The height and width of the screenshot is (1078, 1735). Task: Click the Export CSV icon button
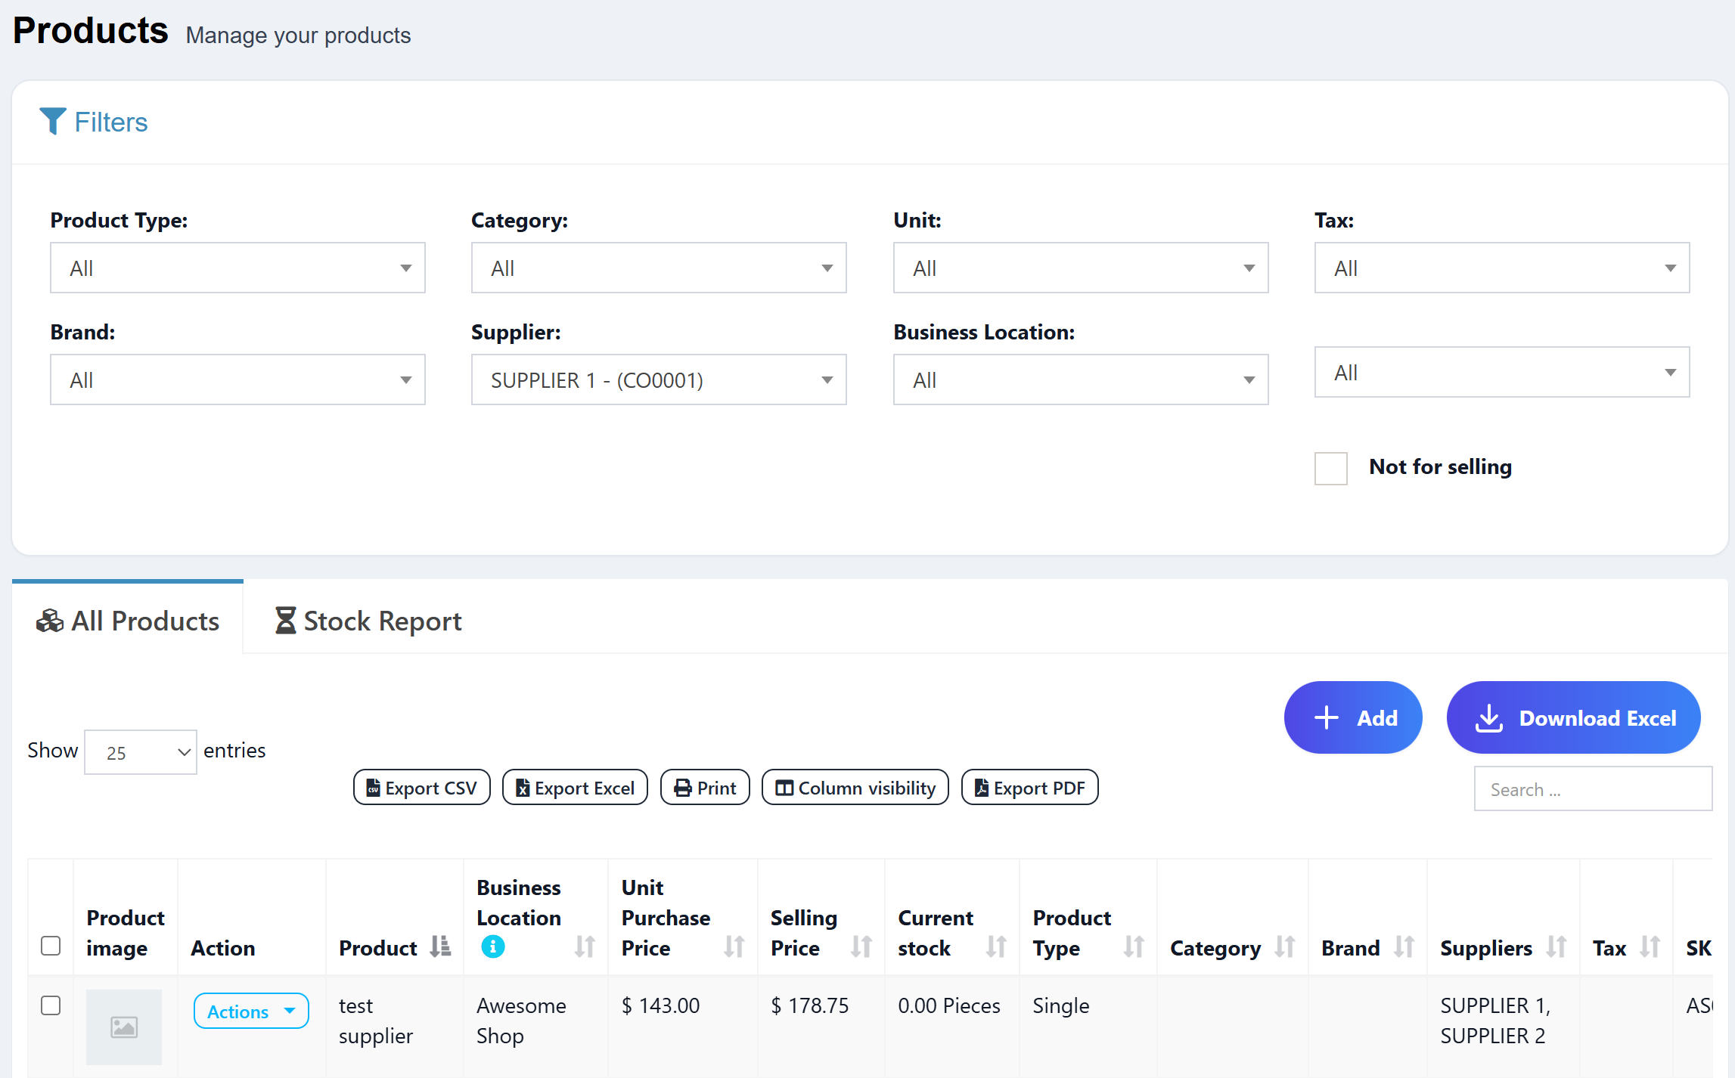372,787
